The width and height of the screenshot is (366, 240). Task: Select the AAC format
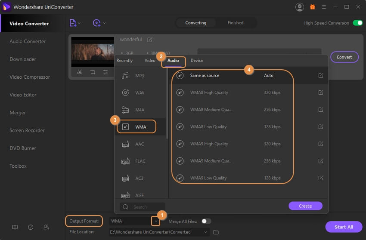point(140,144)
